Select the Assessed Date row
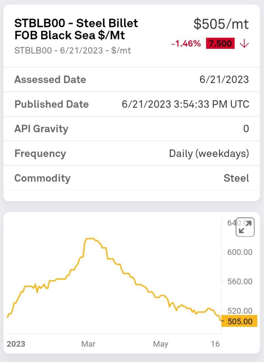This screenshot has height=362, width=264. (x=132, y=79)
